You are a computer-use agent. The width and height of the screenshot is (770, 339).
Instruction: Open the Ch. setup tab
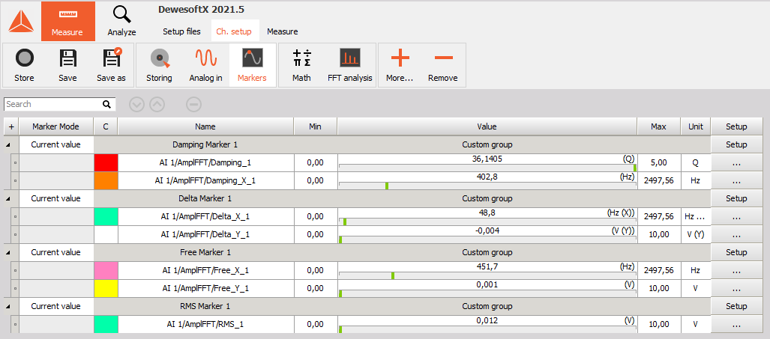click(x=234, y=31)
